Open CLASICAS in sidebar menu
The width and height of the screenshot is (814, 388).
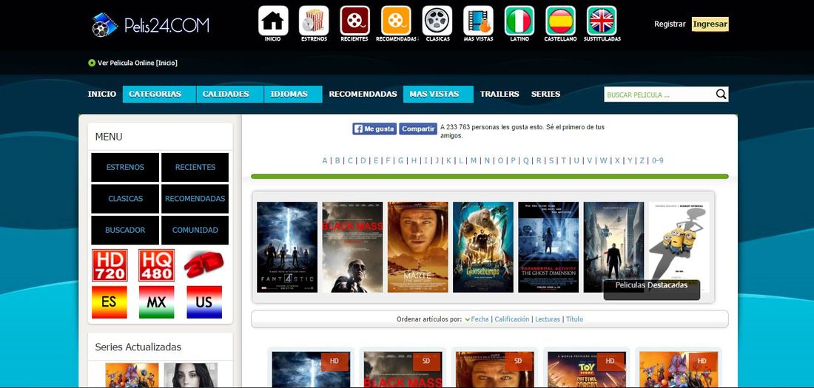pyautogui.click(x=125, y=199)
